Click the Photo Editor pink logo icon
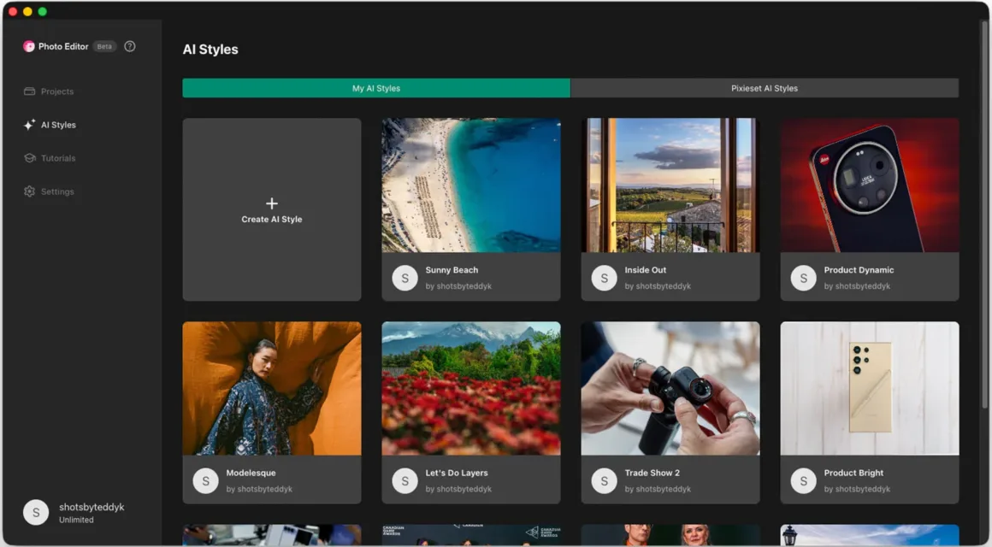Image resolution: width=992 pixels, height=547 pixels. 28,46
